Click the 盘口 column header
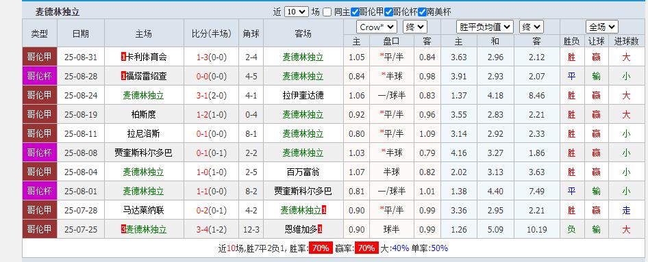648x262 pixels. (391, 41)
